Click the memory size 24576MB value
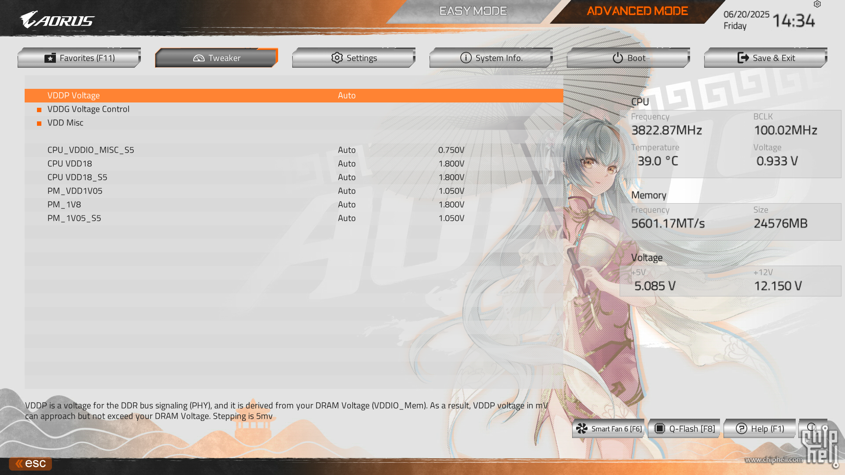This screenshot has width=845, height=475. (781, 223)
